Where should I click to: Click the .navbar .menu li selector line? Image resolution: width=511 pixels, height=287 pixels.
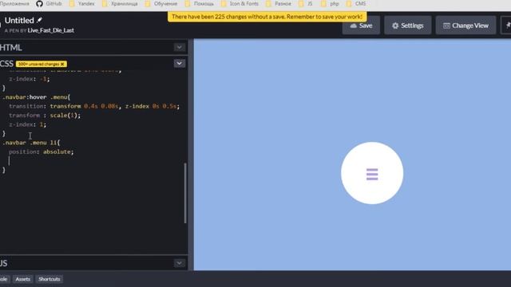click(31, 143)
